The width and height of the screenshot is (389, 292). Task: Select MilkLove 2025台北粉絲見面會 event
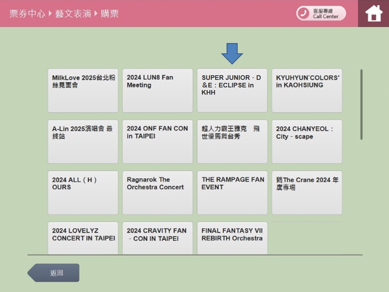[83, 91]
